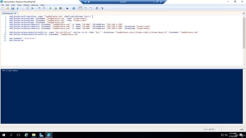Cut the selection with the scissors icon
Viewport: 246px width, 138px height.
pyautogui.click(x=18, y=8)
